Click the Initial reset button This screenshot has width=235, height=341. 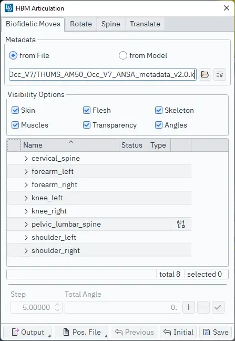click(x=178, y=332)
